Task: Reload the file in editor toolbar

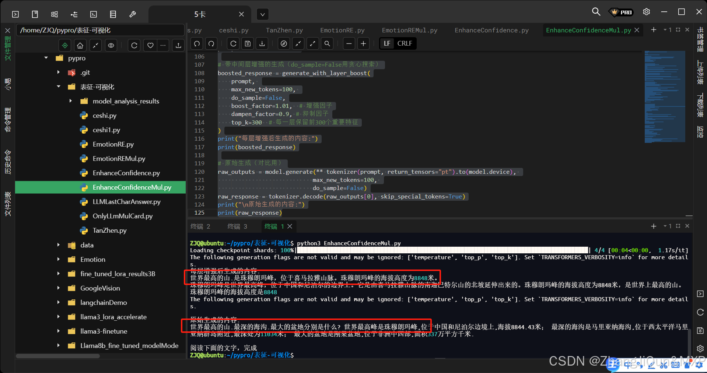Action: 233,43
